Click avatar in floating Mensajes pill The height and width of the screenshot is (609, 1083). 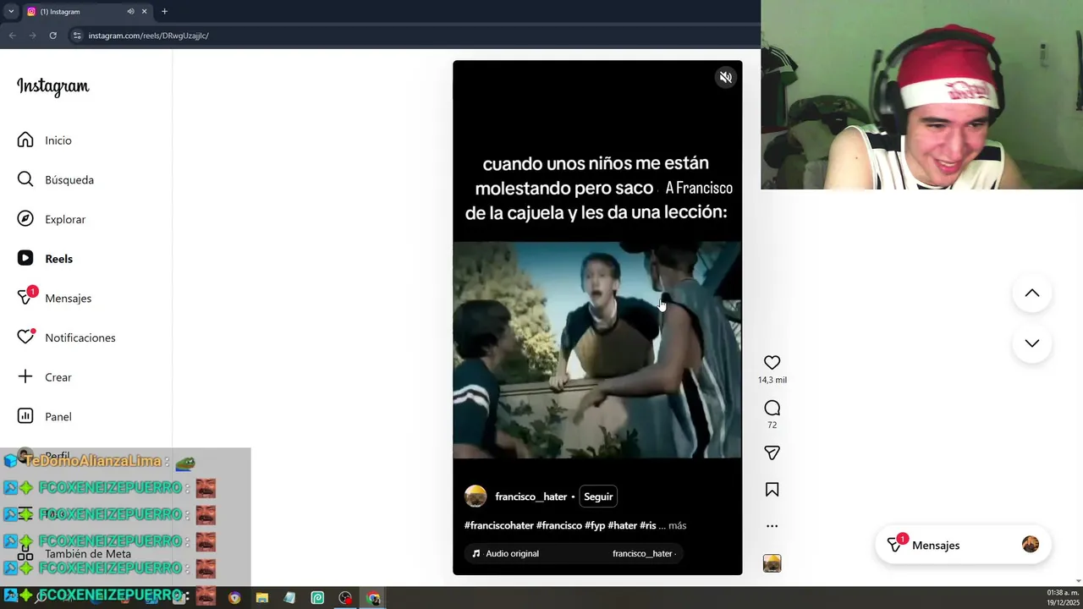1030,545
